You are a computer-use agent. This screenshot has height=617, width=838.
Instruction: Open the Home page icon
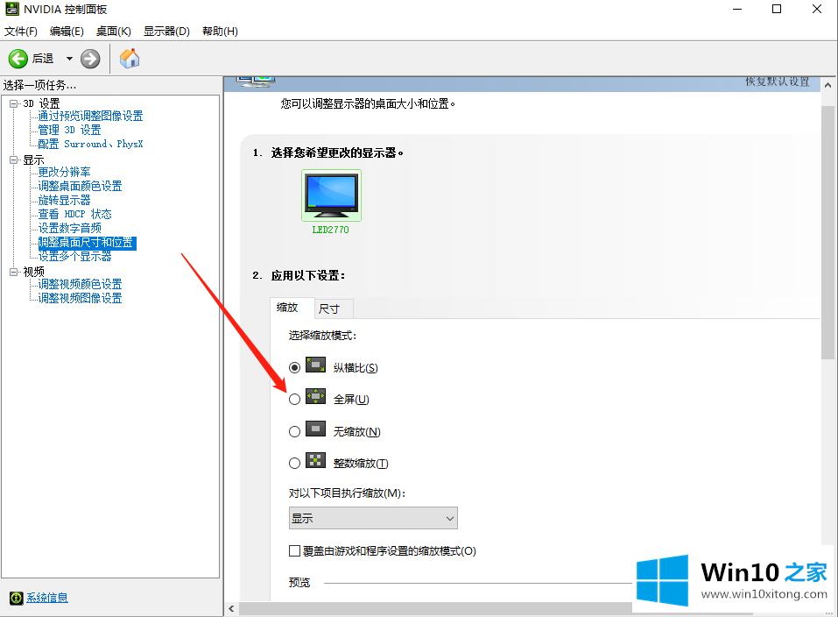click(130, 59)
